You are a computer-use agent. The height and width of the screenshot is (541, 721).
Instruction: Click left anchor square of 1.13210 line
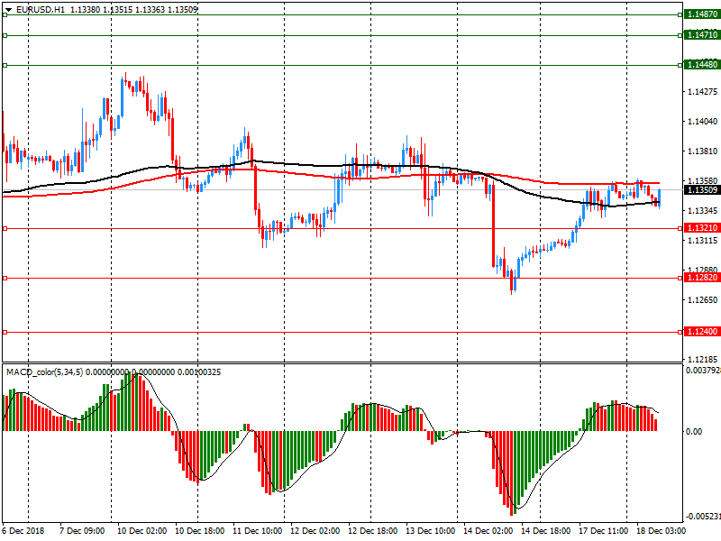(x=5, y=228)
